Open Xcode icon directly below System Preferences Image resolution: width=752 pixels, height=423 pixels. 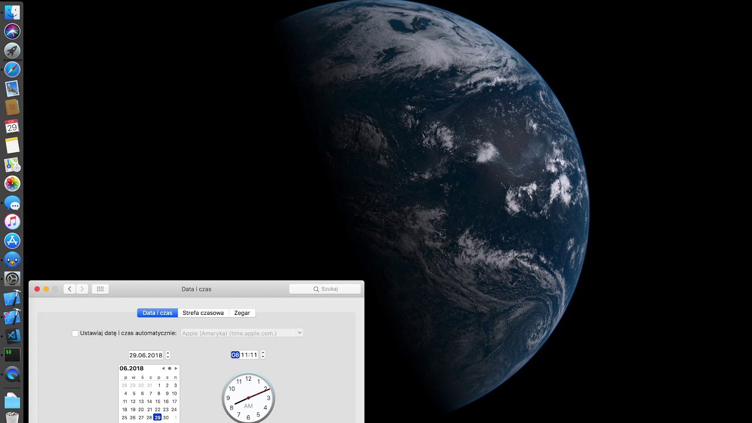click(12, 298)
